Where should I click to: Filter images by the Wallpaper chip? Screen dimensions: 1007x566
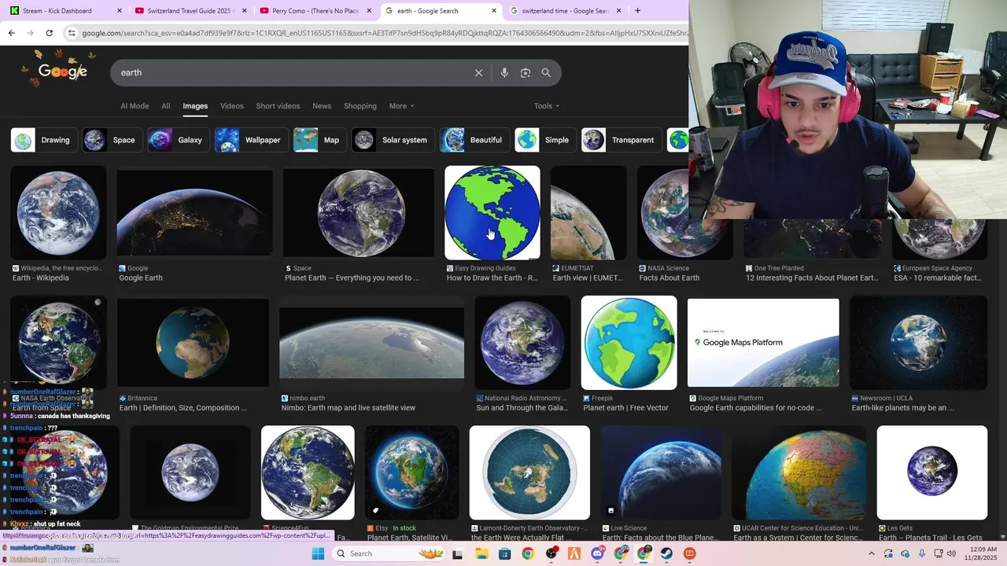tap(251, 140)
